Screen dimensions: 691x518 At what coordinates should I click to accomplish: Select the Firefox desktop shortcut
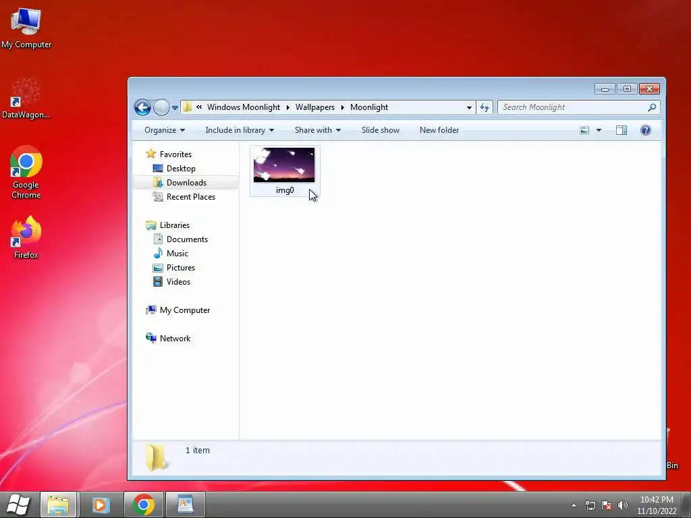(x=26, y=237)
